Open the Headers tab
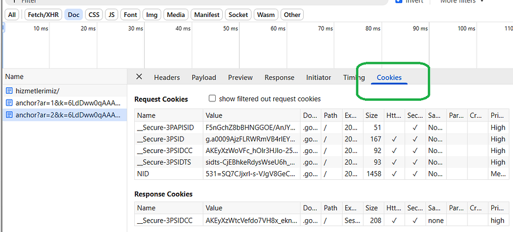Screen dimensions: 513x232 167,77
